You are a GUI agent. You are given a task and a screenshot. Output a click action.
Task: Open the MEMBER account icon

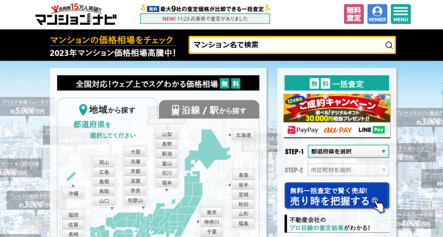click(x=377, y=14)
